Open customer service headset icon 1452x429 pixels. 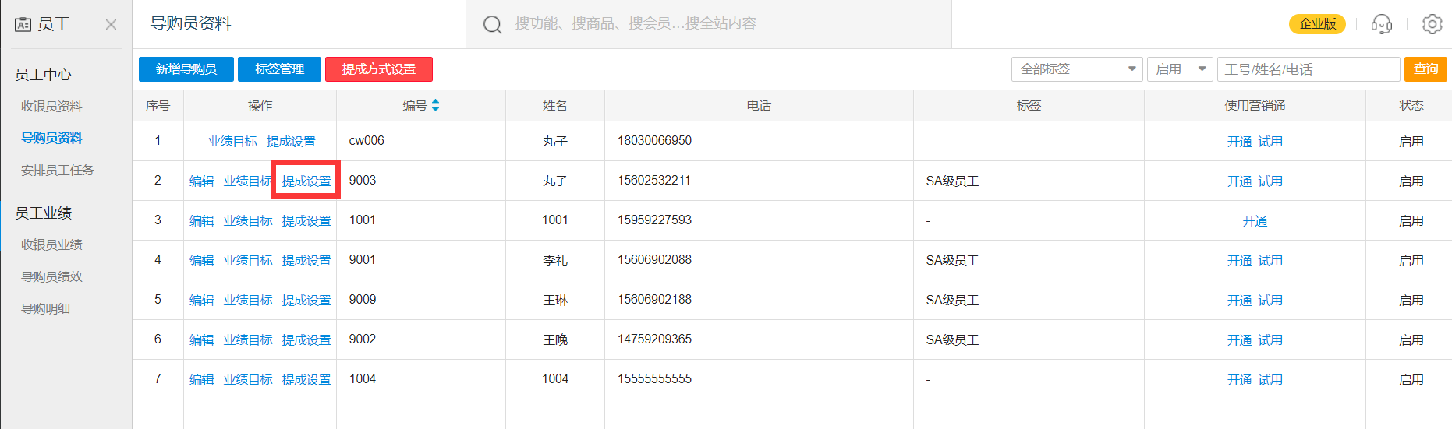tap(1381, 24)
